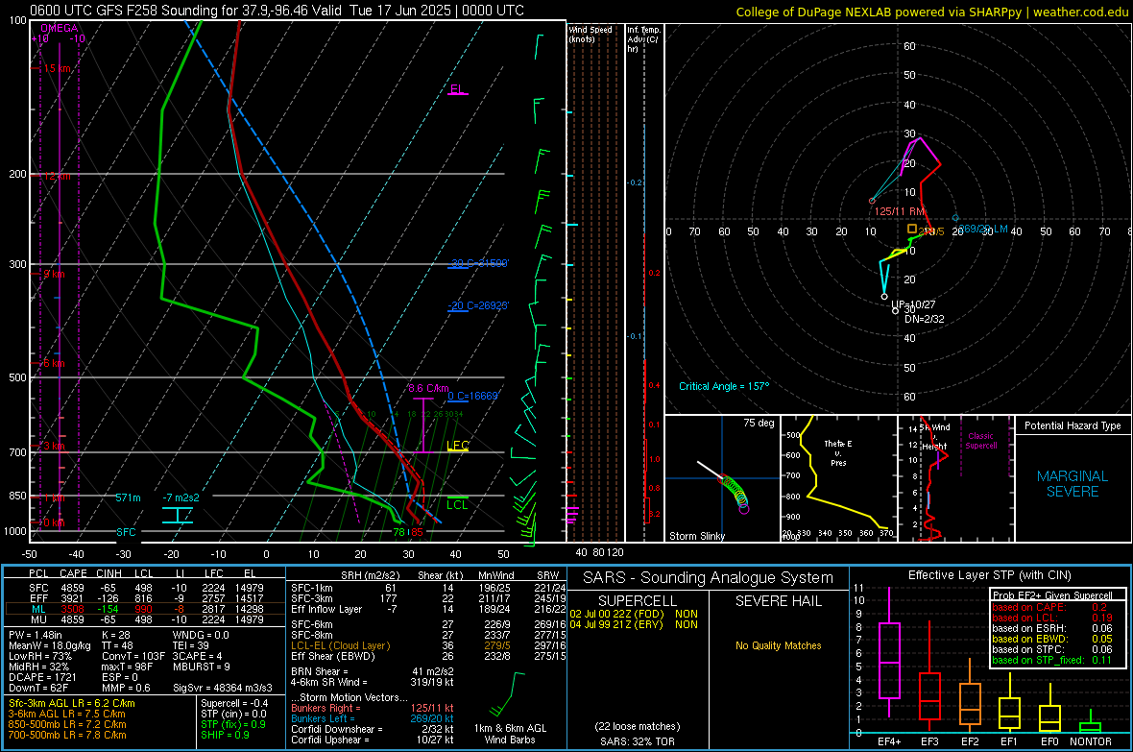Screen dimensions: 1133x752
Task: Select the 6 km height marker
Action: pyautogui.click(x=54, y=363)
